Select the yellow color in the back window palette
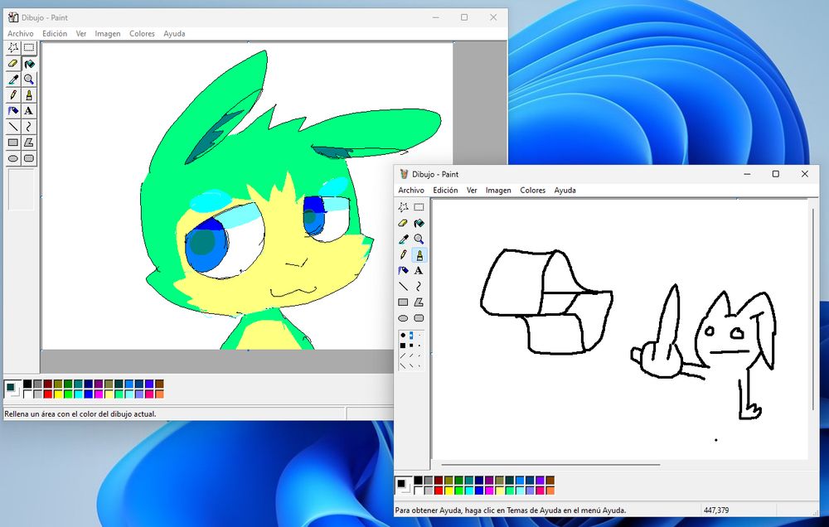This screenshot has height=527, width=829. tap(58, 392)
